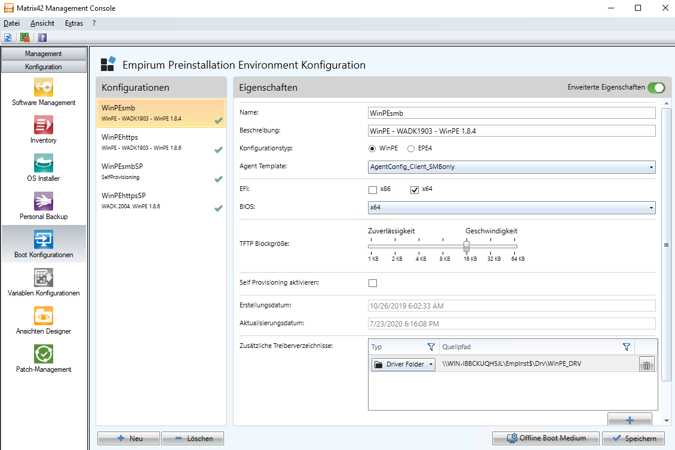Image resolution: width=675 pixels, height=450 pixels.
Task: Open the Agent Template dropdown
Action: coord(511,167)
